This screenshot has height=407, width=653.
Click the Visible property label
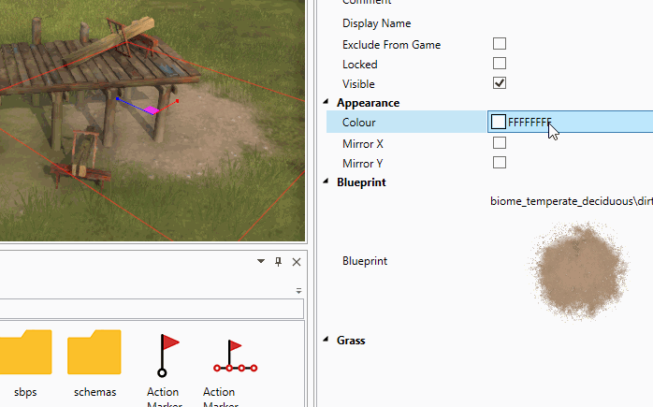(x=358, y=84)
